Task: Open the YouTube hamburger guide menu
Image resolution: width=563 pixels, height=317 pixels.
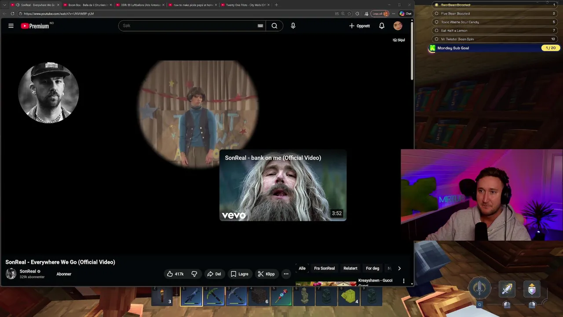Action: [11, 26]
